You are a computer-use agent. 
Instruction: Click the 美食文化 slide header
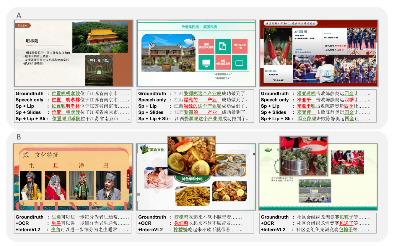(x=157, y=150)
